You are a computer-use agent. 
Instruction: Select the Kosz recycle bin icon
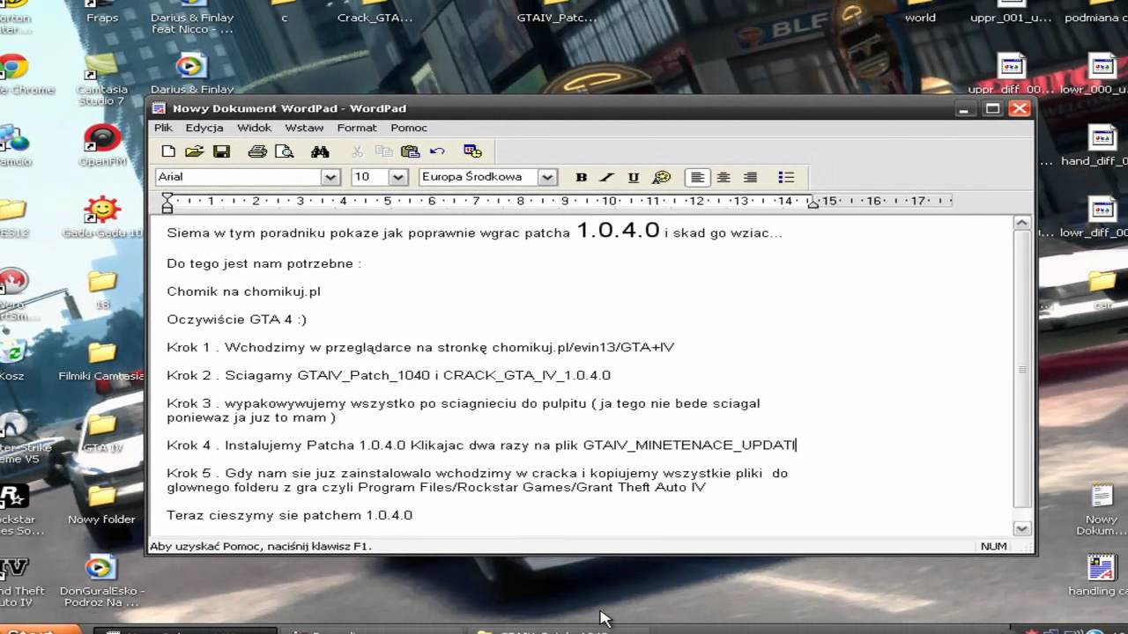tap(12, 361)
